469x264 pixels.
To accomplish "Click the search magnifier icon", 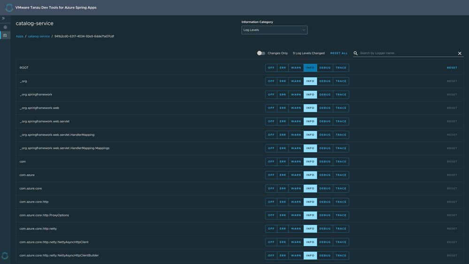I will (356, 53).
